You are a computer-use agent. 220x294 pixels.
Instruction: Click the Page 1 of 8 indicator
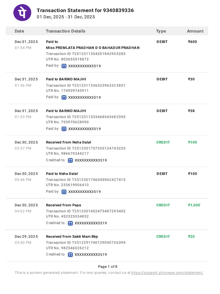click(108, 267)
